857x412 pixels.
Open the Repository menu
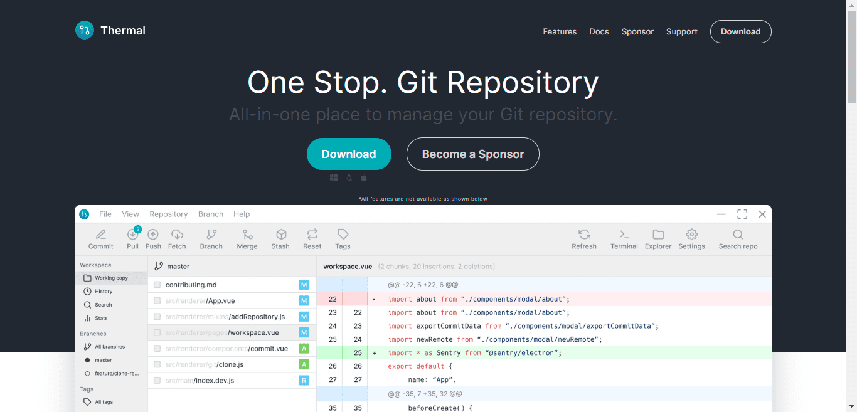click(x=169, y=214)
